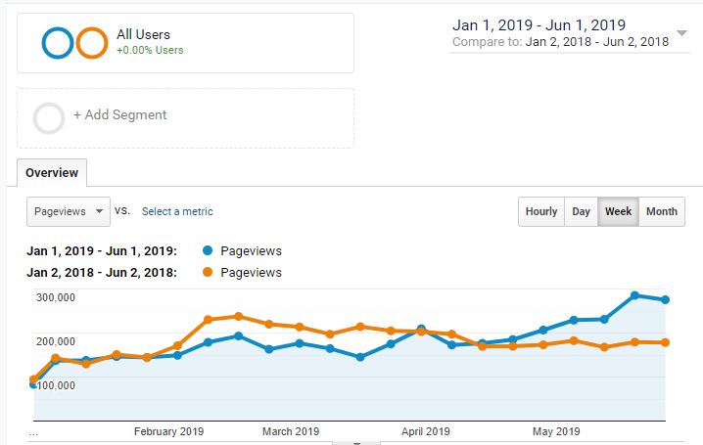703x445 pixels.
Task: Click the orange Pageviews legend dot
Action: pos(207,273)
